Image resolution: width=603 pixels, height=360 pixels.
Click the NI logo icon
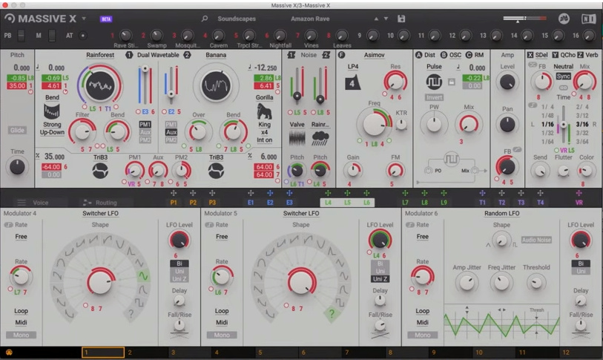coord(588,19)
